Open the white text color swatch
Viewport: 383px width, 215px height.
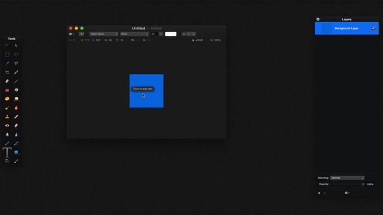pyautogui.click(x=171, y=34)
